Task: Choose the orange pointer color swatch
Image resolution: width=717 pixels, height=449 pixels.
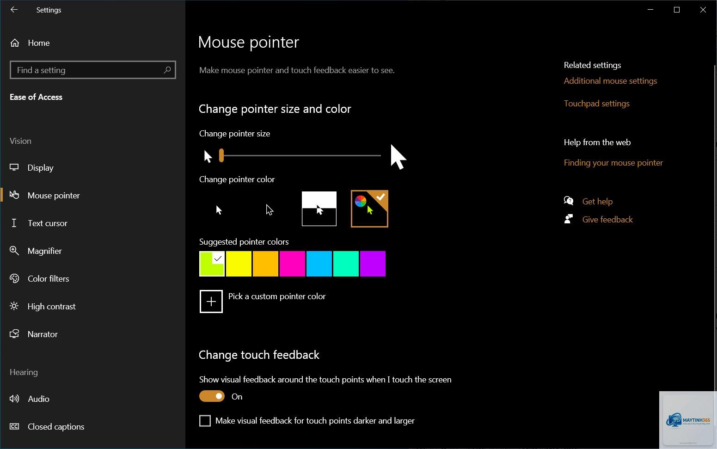Action: (x=265, y=264)
